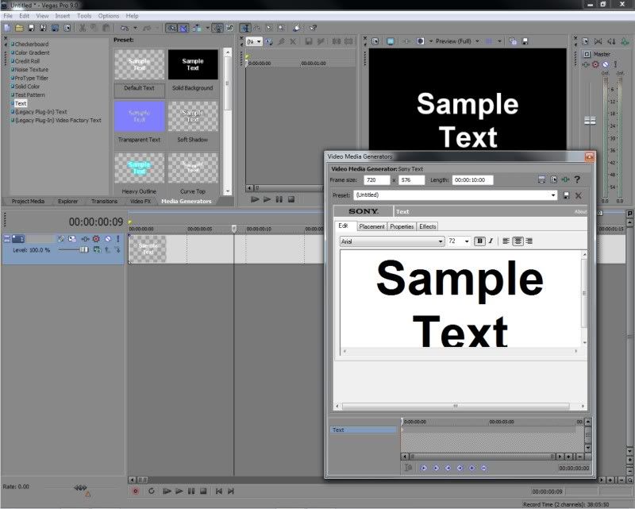This screenshot has height=509, width=635.
Task: Switch to the Placement tab
Action: [x=371, y=226]
